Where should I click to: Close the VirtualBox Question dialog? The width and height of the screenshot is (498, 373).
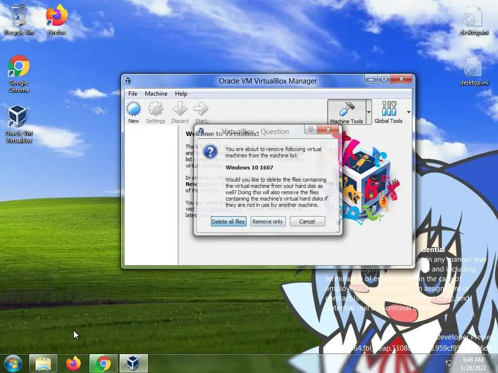pos(328,129)
